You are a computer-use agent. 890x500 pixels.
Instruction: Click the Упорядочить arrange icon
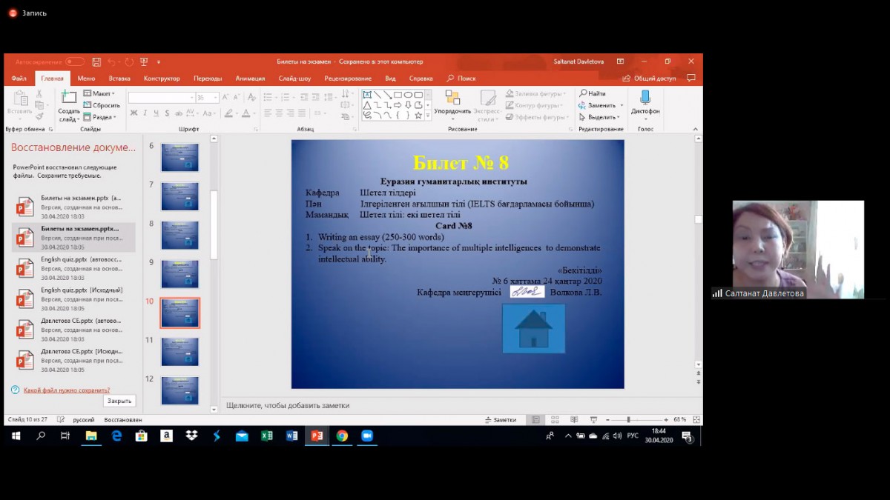[x=452, y=98]
